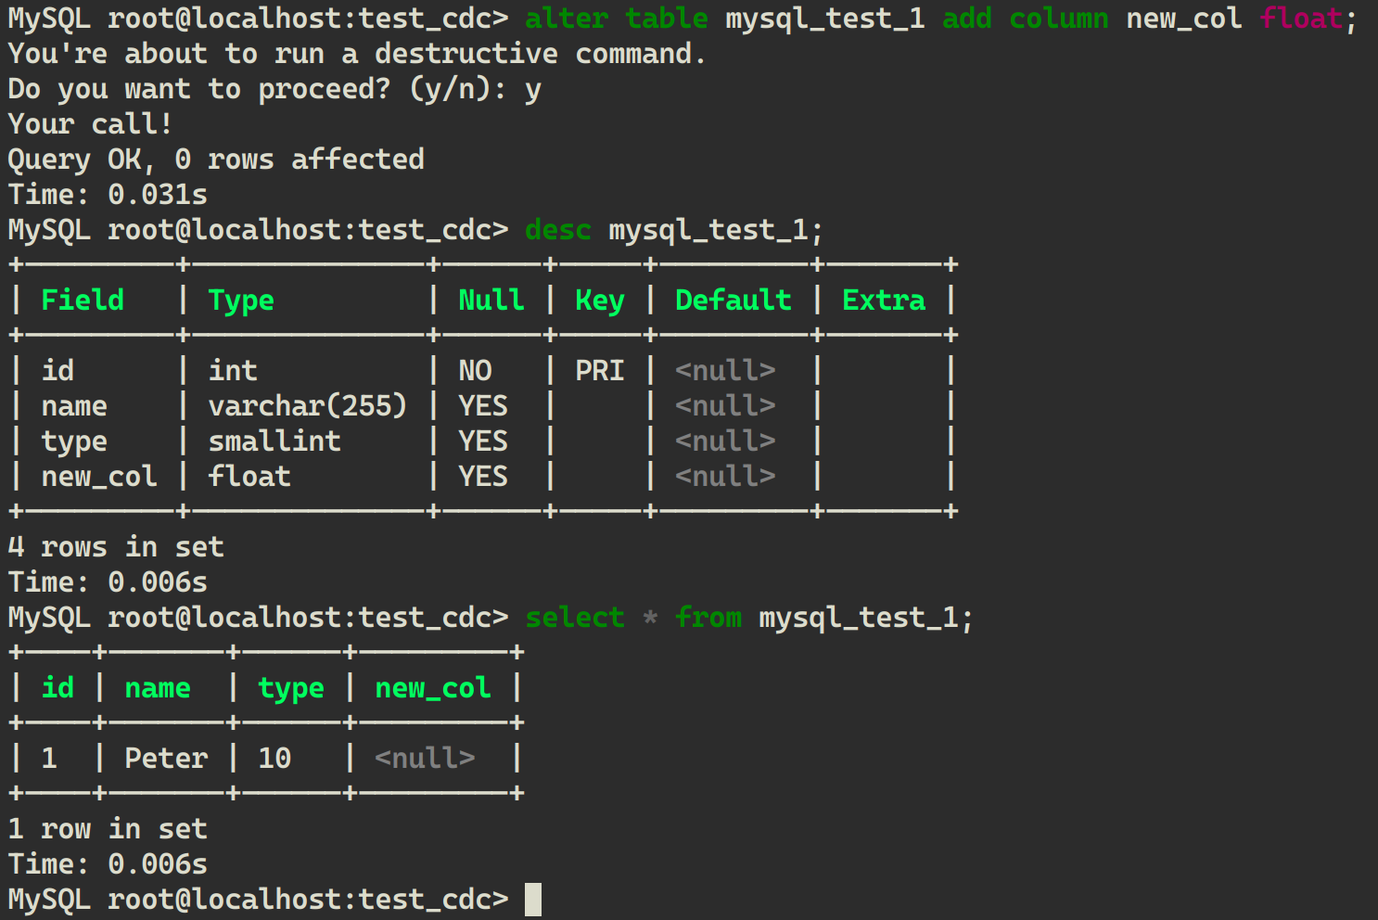Click the 'alter' keyword in the first command
This screenshot has height=920, width=1378.
point(567,19)
